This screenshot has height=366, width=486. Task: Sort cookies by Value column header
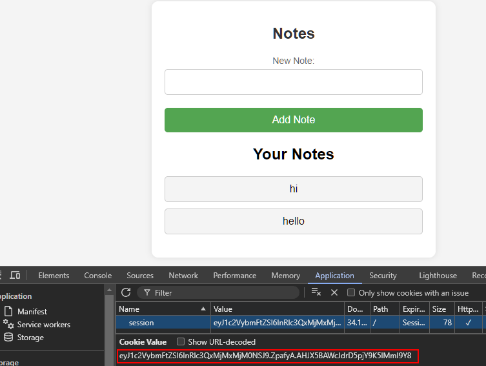pos(278,309)
